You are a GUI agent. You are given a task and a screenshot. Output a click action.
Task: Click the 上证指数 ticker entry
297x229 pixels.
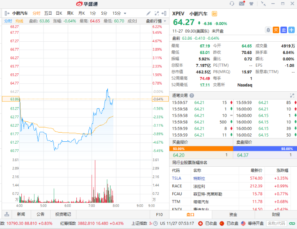point(142,223)
